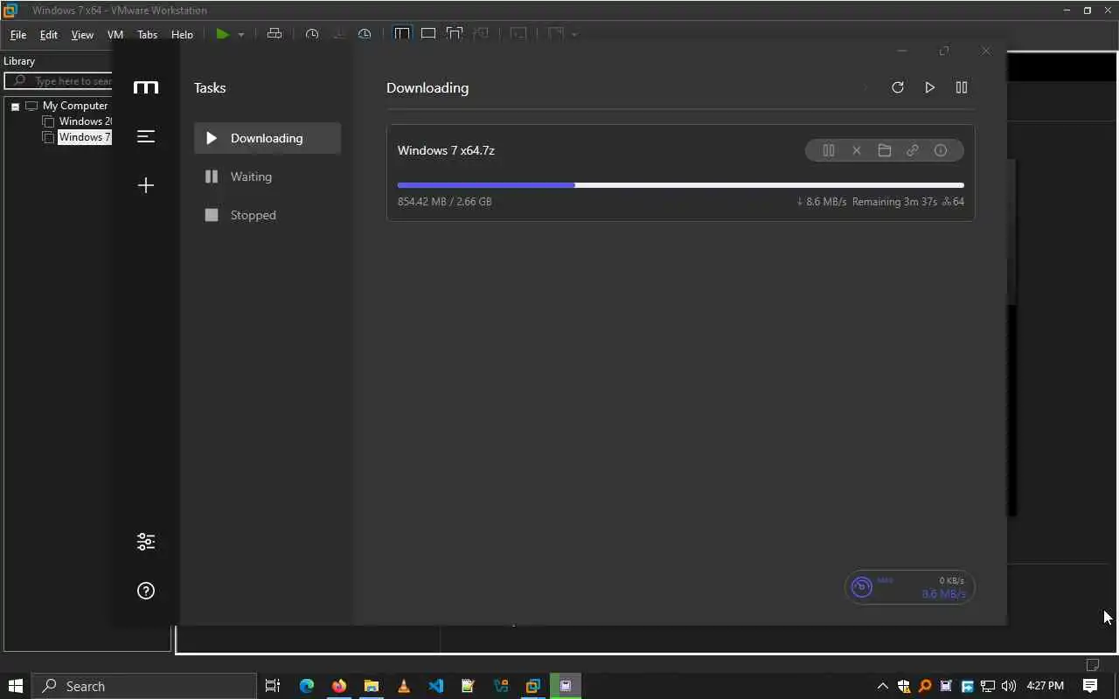The width and height of the screenshot is (1119, 699).
Task: Click the 854.42 MB / 2.66 GB size text
Action: [444, 202]
